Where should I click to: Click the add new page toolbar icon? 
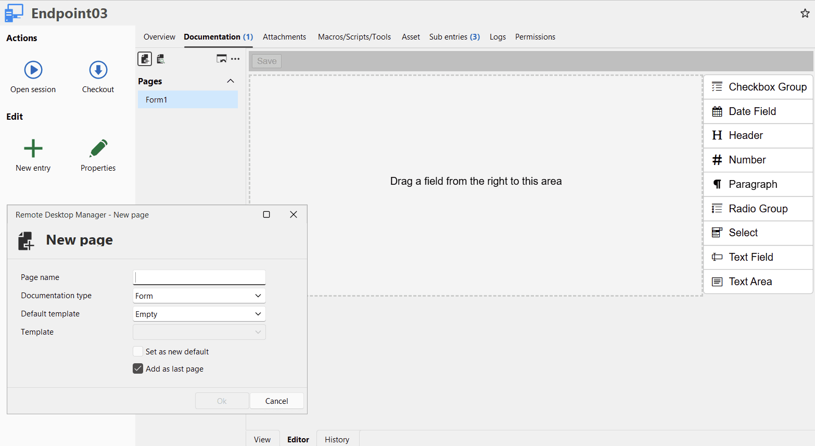[145, 59]
